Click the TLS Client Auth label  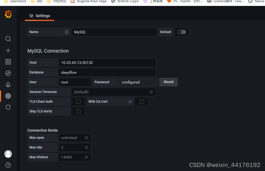point(41,102)
